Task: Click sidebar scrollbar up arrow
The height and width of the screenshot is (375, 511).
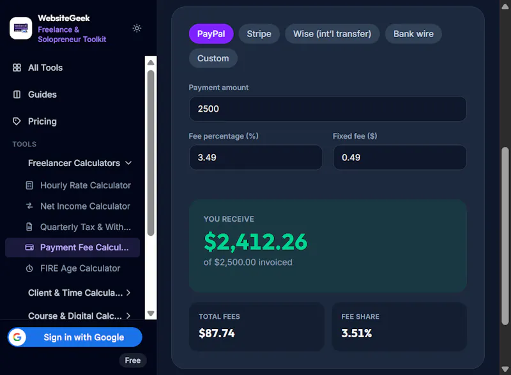Action: 151,62
